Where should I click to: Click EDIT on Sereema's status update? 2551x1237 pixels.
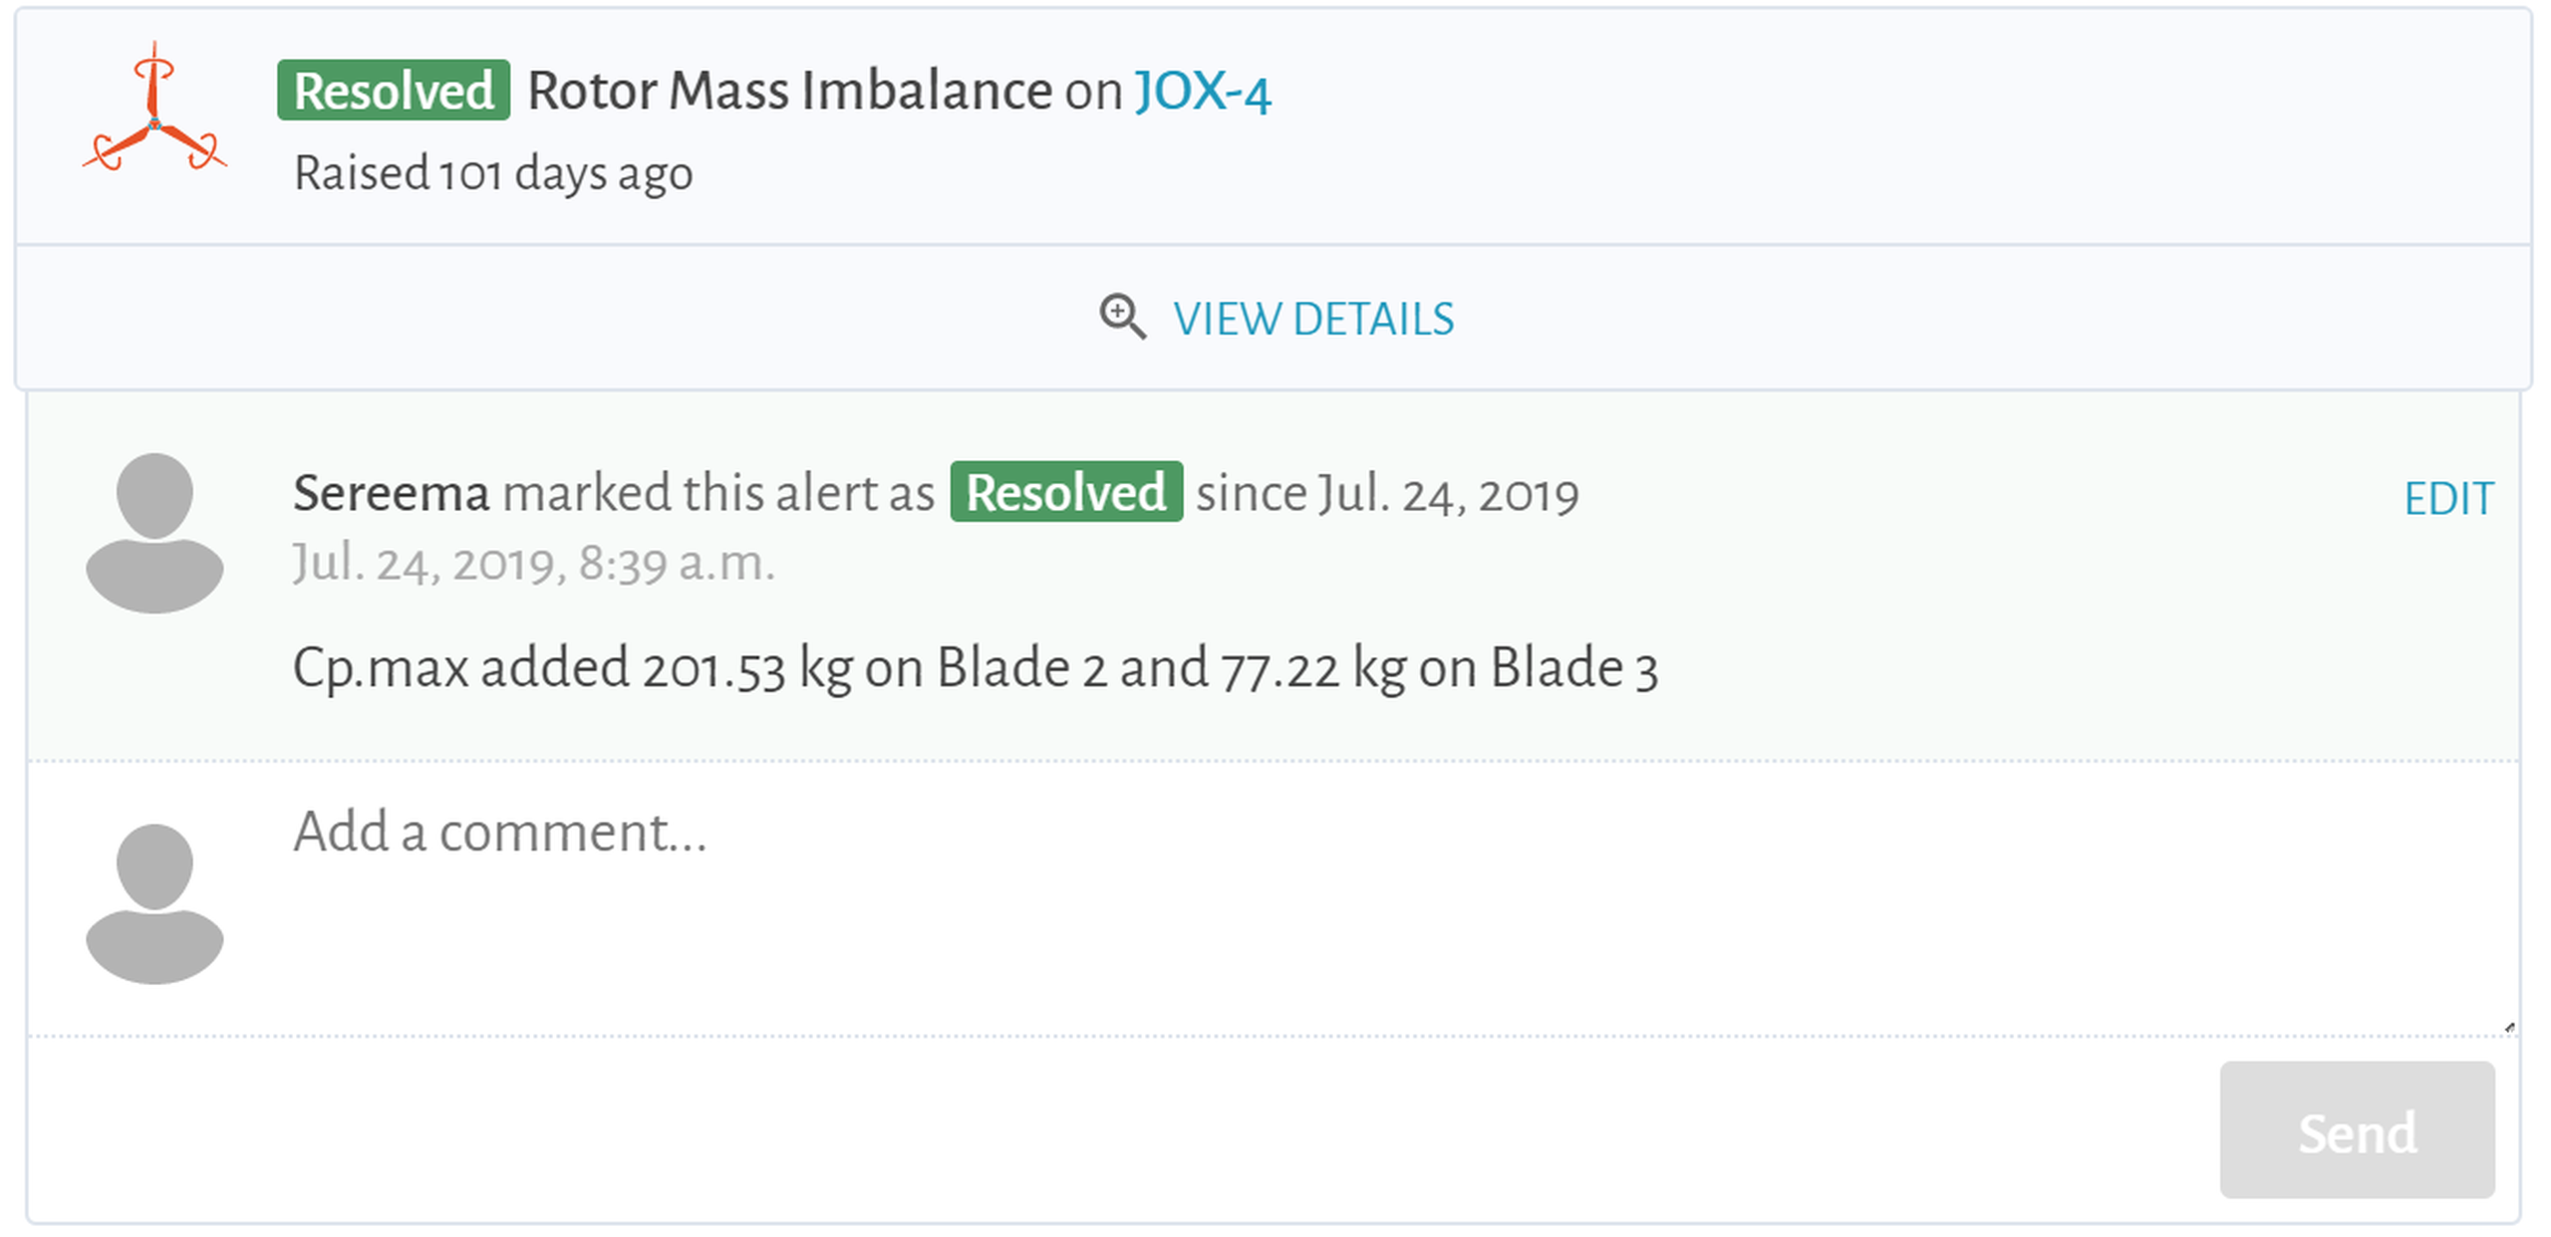tap(2448, 498)
